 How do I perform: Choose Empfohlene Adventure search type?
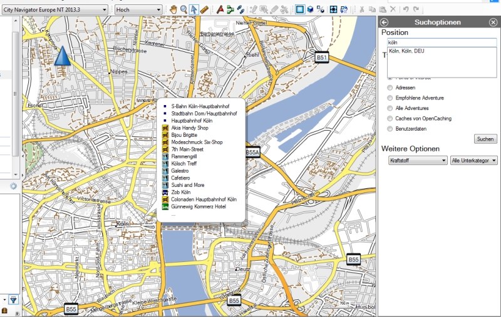point(391,98)
